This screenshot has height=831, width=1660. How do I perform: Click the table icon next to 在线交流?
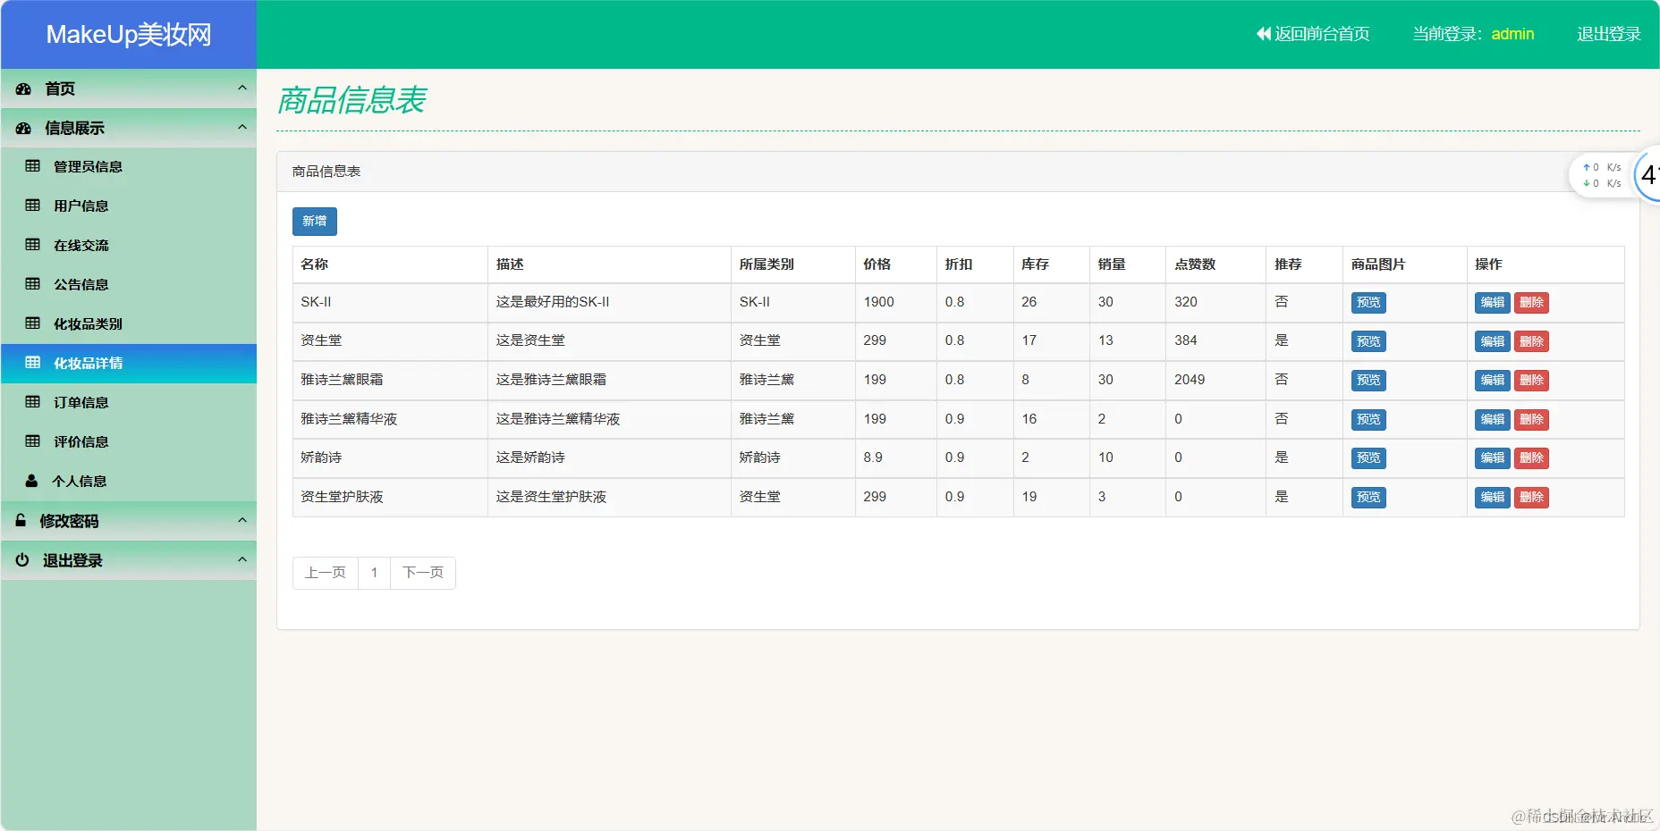(33, 245)
